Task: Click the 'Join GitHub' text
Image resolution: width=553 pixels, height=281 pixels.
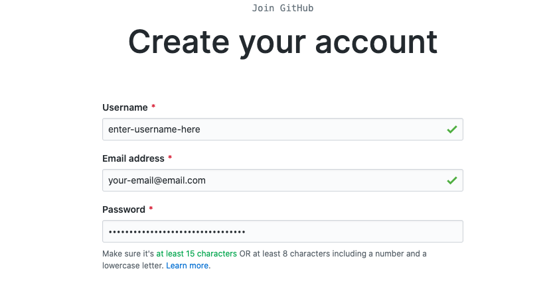Action: (283, 9)
